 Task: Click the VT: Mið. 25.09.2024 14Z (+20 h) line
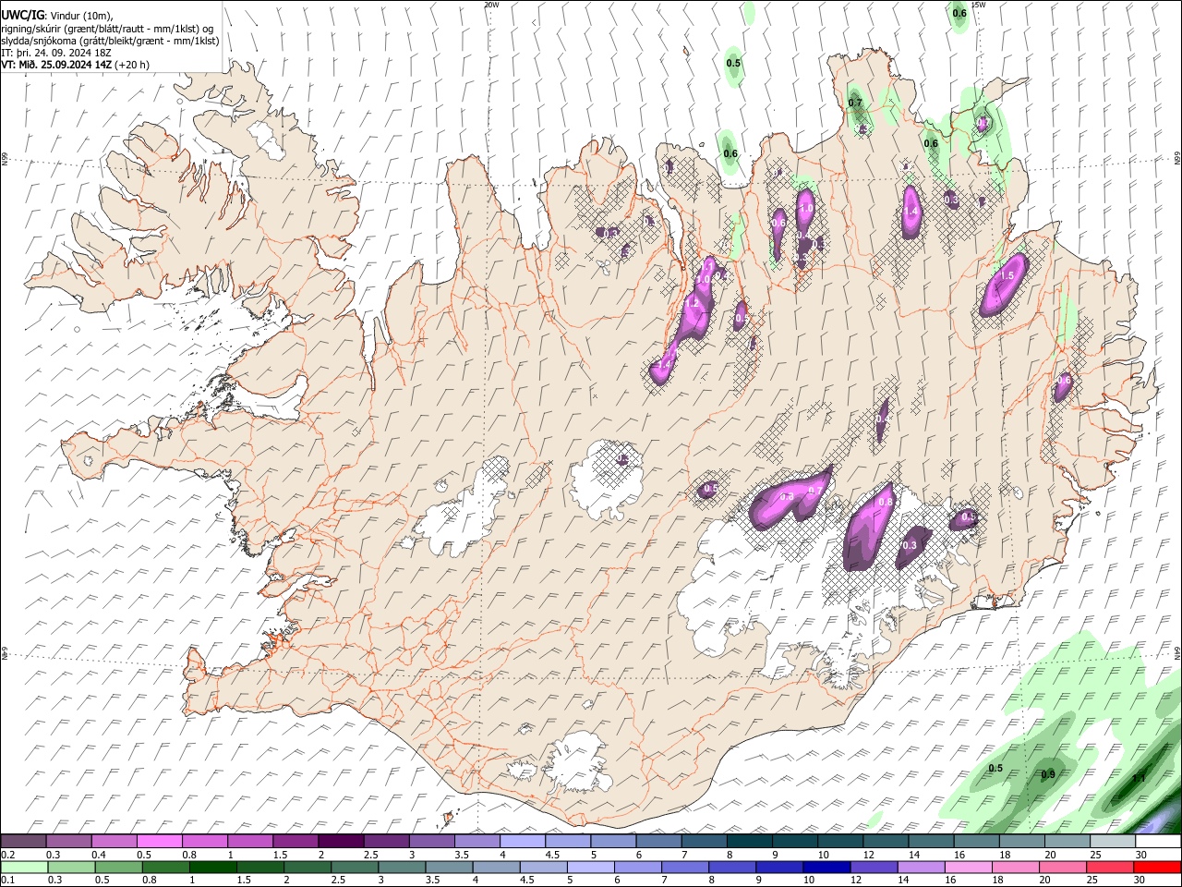(75, 65)
